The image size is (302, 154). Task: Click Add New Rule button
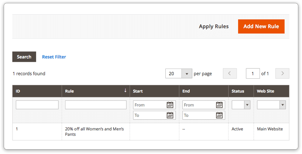(x=261, y=26)
